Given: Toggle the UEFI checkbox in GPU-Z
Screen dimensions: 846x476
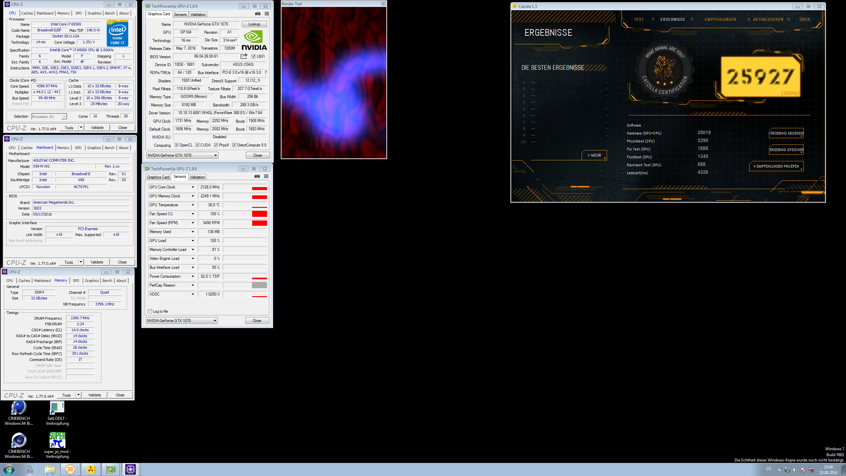Looking at the screenshot, I should (x=253, y=57).
